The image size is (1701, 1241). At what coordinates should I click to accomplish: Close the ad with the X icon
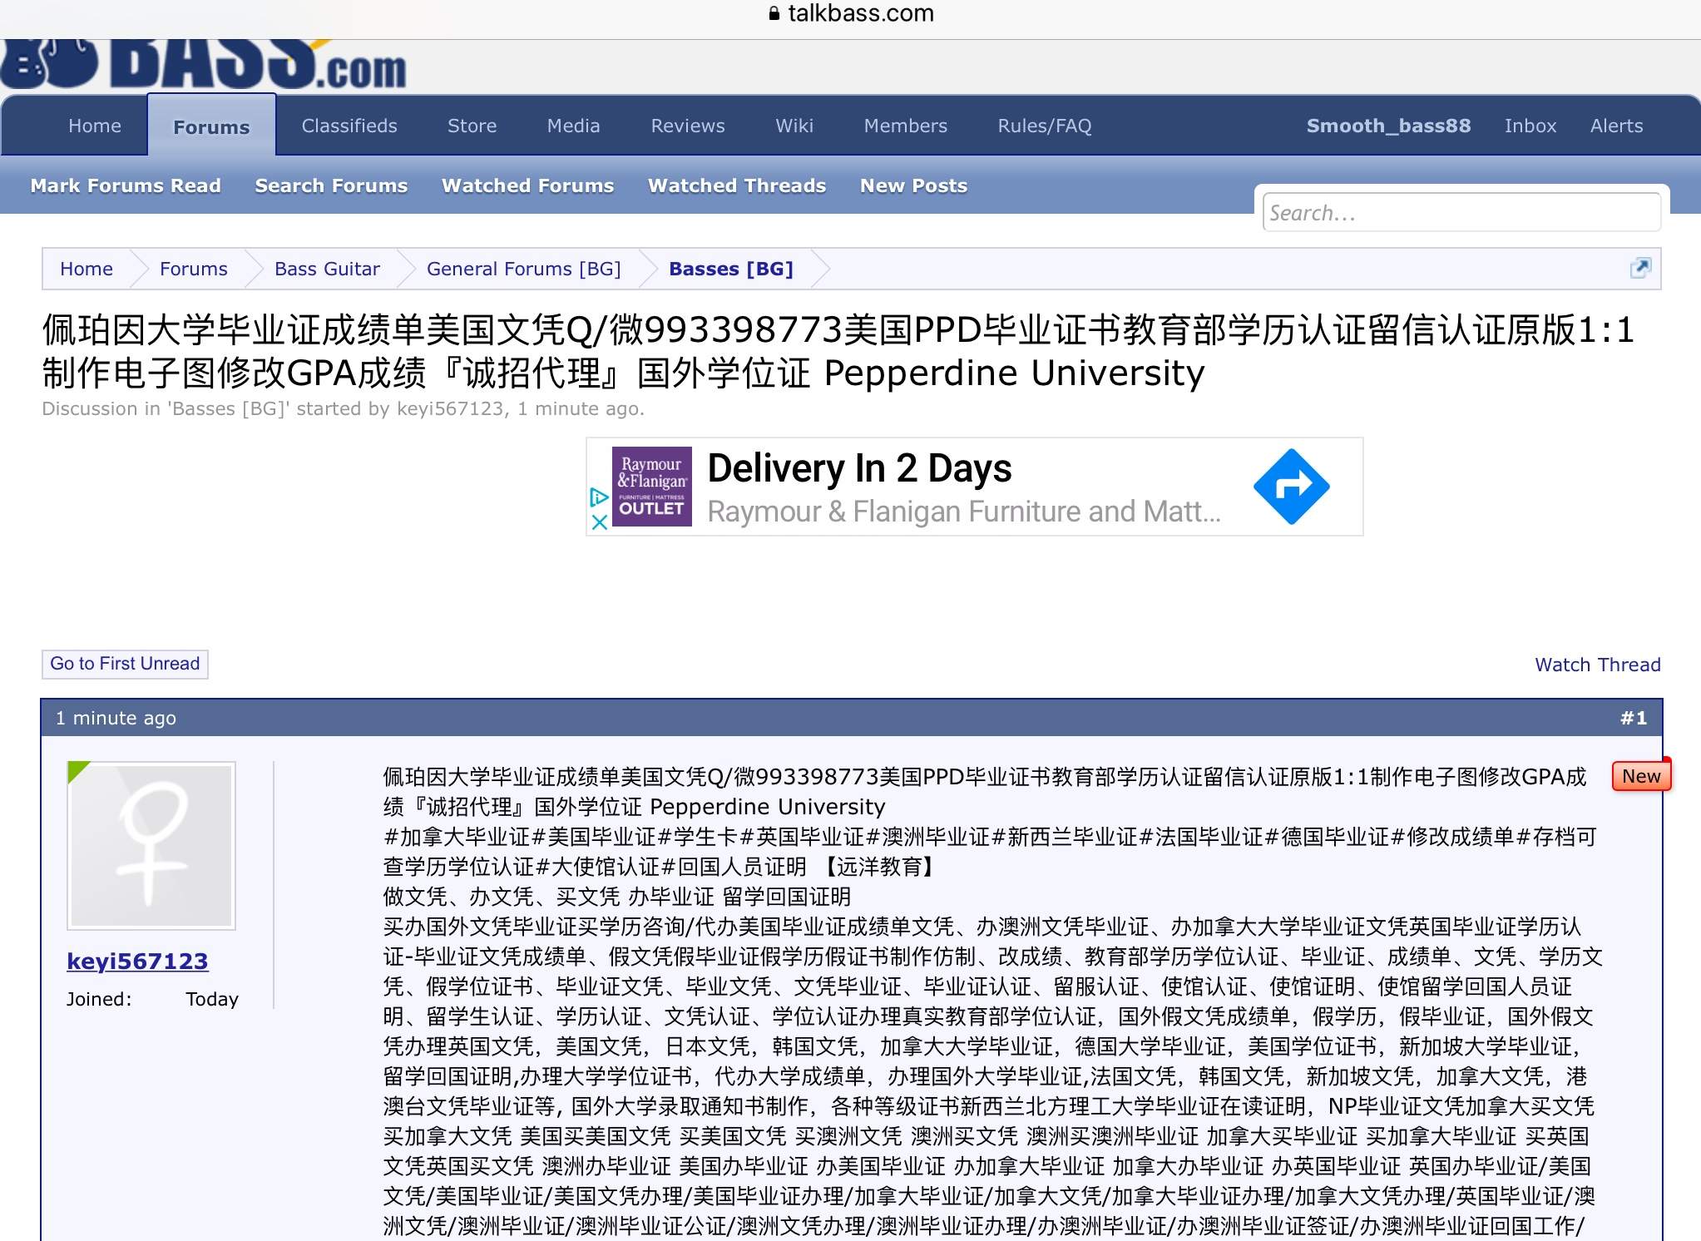pyautogui.click(x=599, y=522)
